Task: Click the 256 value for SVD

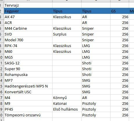Action: (x=119, y=34)
